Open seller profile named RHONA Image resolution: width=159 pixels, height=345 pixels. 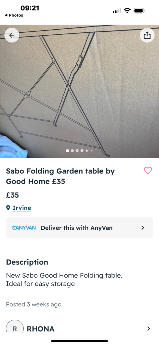coord(40,329)
